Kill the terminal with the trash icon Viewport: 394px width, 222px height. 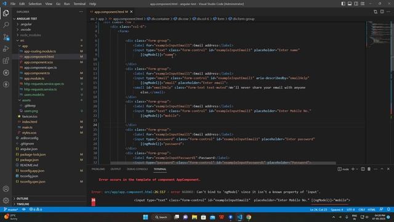[x=369, y=169]
